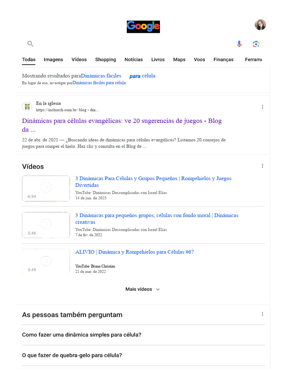Expand Mais vídeos

tap(143, 289)
